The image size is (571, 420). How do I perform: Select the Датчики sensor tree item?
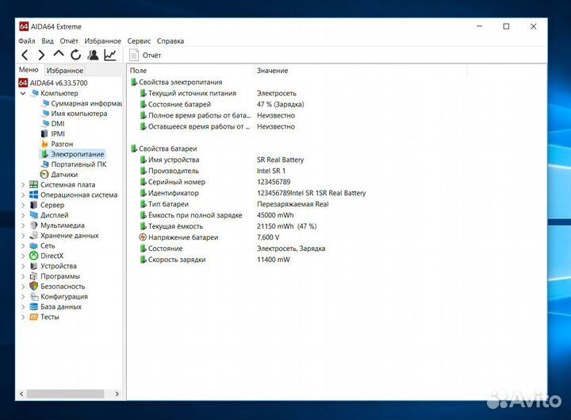click(x=64, y=175)
